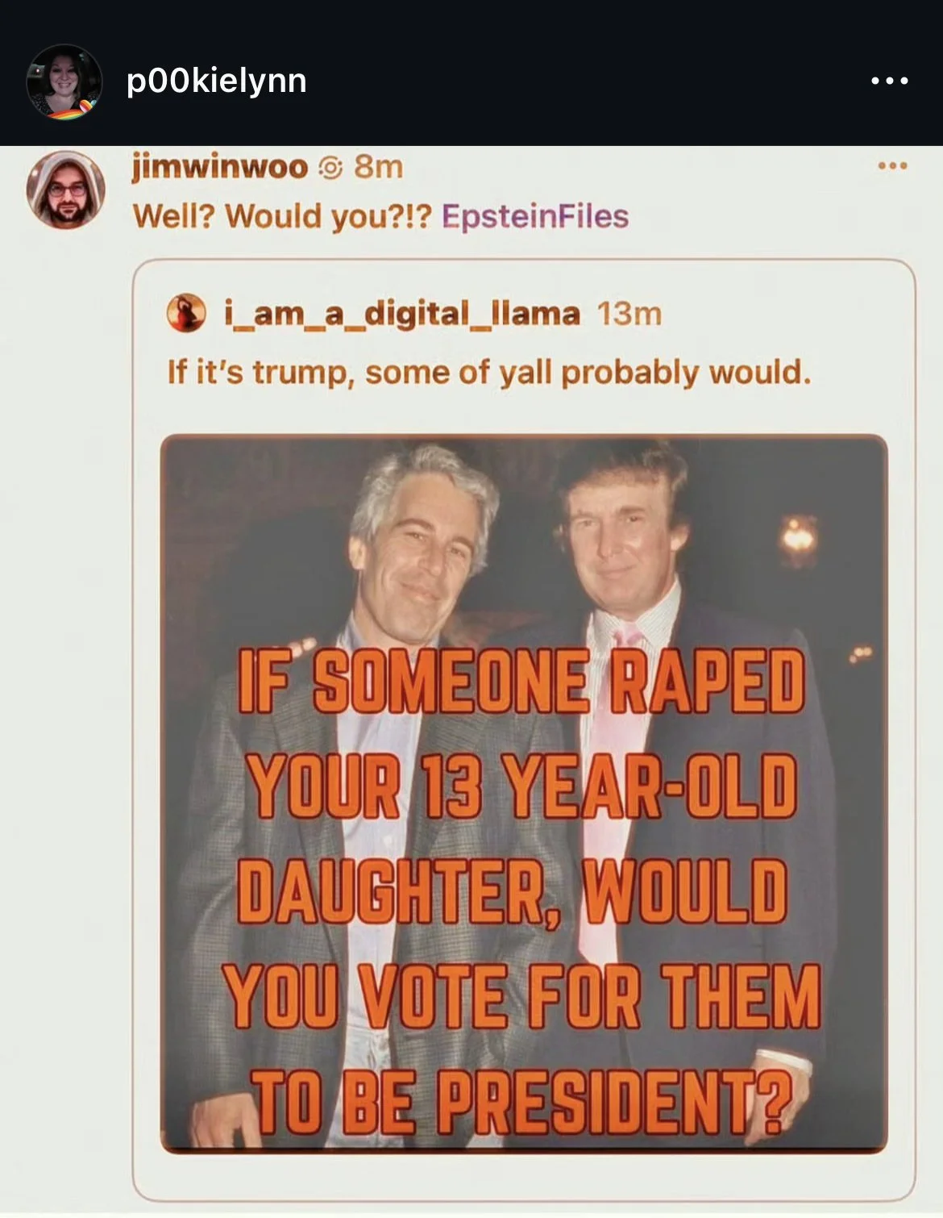Viewport: 943px width, 1218px height.
Task: Expand the meme image of two men
Action: 524,795
